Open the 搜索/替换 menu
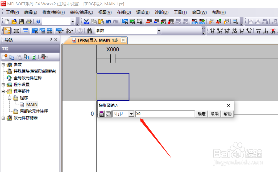 click(x=53, y=12)
